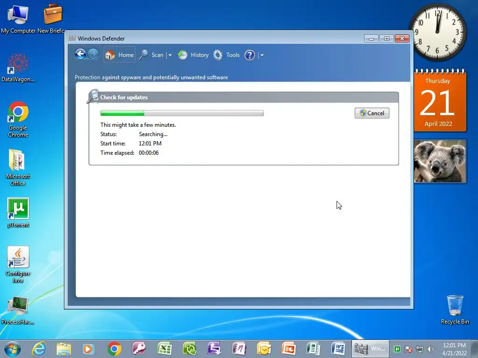The image size is (478, 358).
Task: Open the History page
Action: (x=193, y=55)
